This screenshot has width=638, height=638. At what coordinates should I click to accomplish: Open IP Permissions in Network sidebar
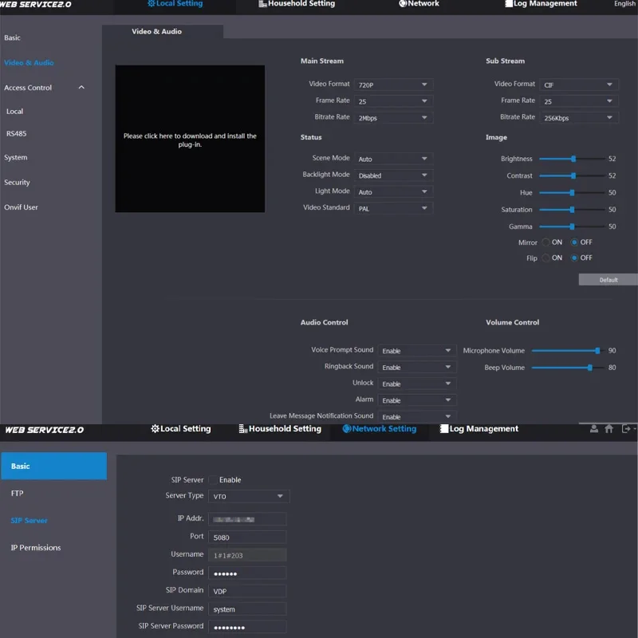pyautogui.click(x=36, y=548)
